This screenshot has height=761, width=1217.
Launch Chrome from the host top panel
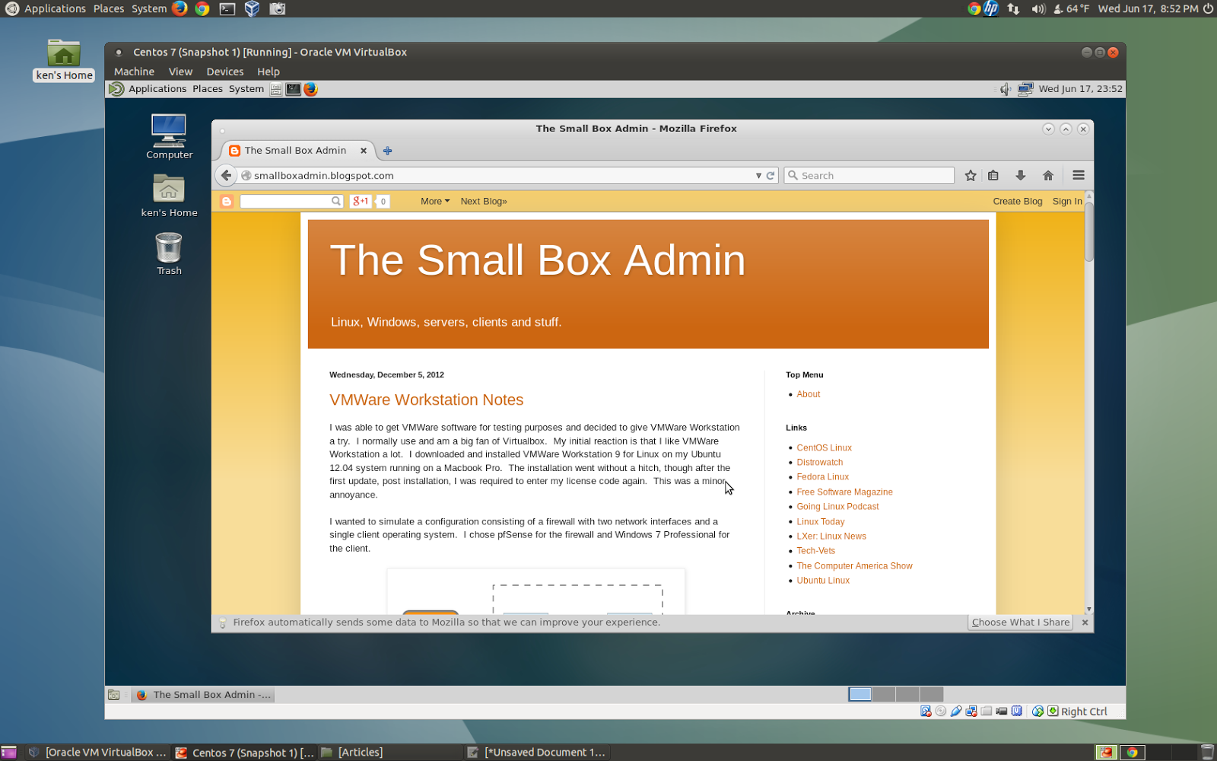pyautogui.click(x=202, y=8)
